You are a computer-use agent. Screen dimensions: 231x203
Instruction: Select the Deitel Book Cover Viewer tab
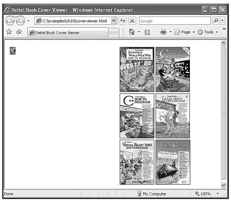(68, 32)
